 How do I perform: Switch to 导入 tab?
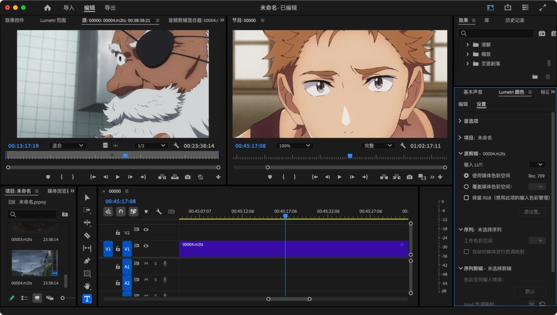pos(69,8)
